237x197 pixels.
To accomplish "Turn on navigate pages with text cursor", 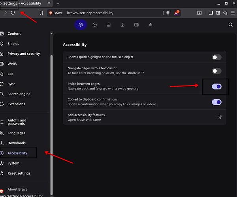I will coord(216,71).
